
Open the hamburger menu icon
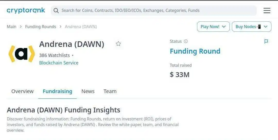point(267,11)
